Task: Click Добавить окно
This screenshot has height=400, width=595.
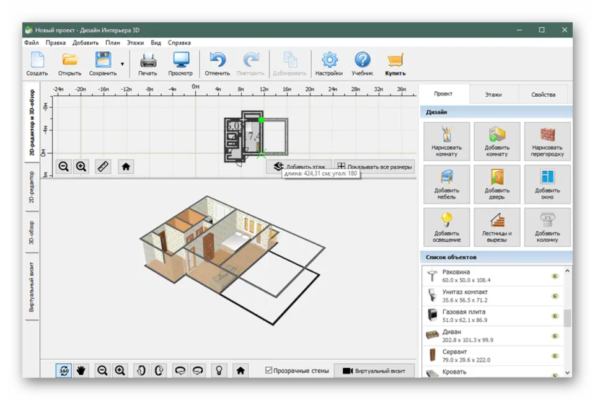Action: pyautogui.click(x=547, y=184)
